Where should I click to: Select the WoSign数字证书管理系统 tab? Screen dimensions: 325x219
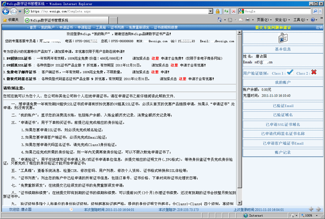66,20
